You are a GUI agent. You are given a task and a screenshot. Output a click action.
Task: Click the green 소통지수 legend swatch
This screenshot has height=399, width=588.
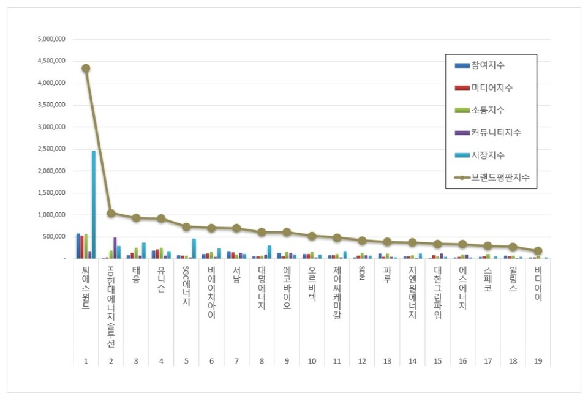[462, 110]
